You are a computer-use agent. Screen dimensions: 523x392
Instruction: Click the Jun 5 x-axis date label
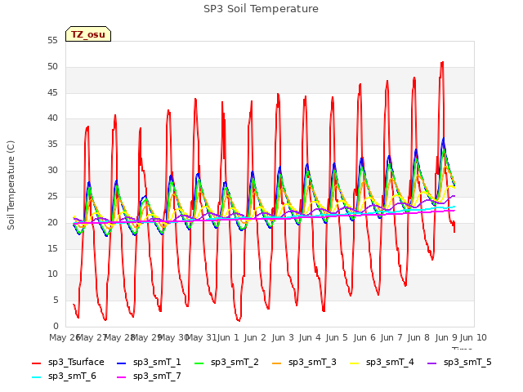[337, 337]
